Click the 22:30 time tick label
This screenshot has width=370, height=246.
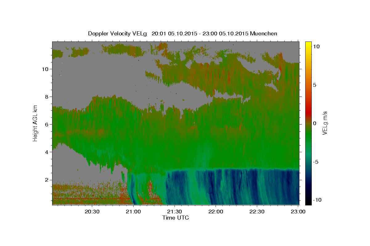pyautogui.click(x=257, y=212)
